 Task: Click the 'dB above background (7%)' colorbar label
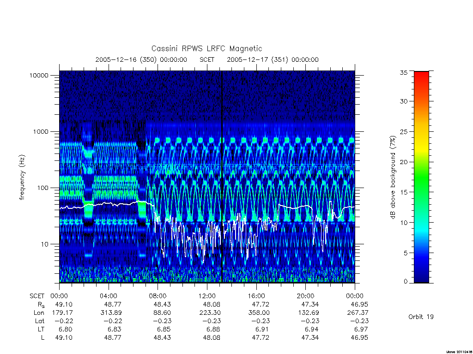pyautogui.click(x=393, y=177)
